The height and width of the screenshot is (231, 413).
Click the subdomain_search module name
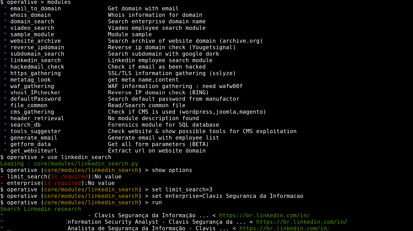(x=37, y=54)
